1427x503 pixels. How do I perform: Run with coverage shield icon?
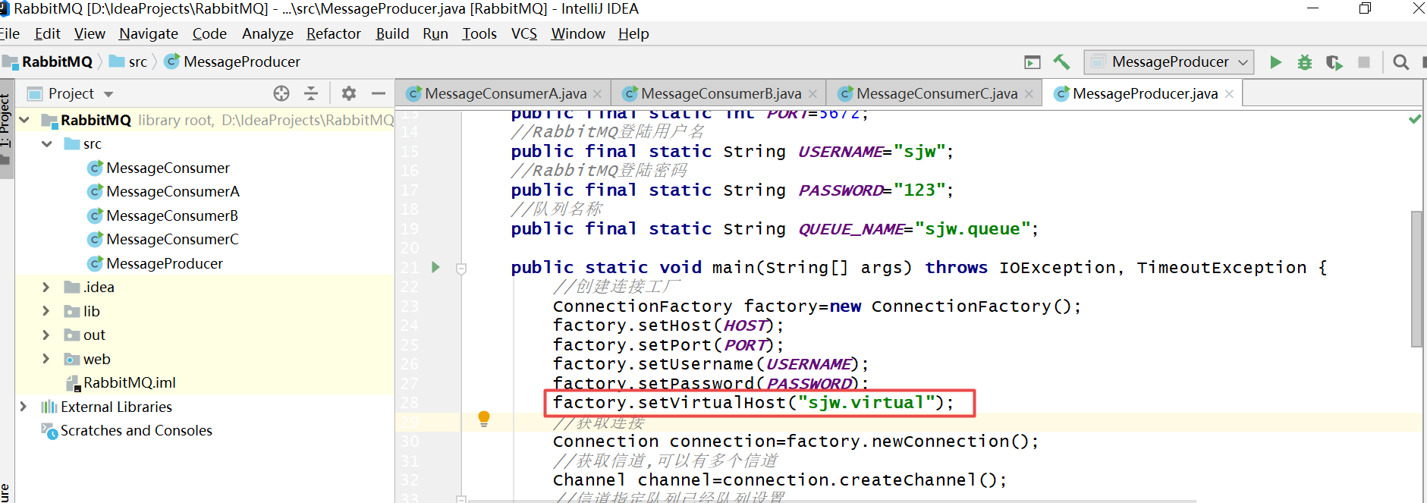(1334, 62)
